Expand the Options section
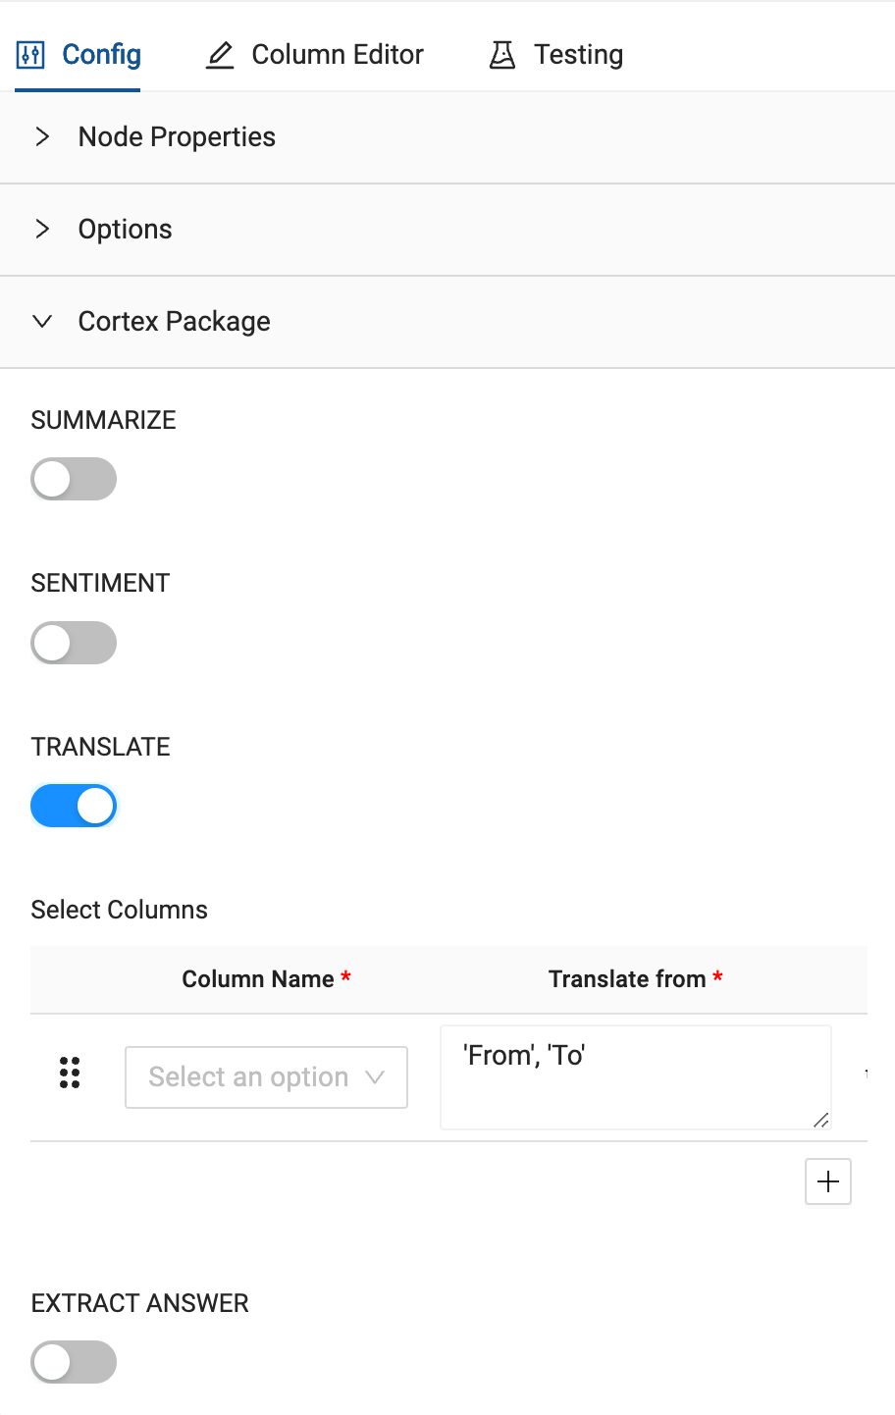 point(126,230)
